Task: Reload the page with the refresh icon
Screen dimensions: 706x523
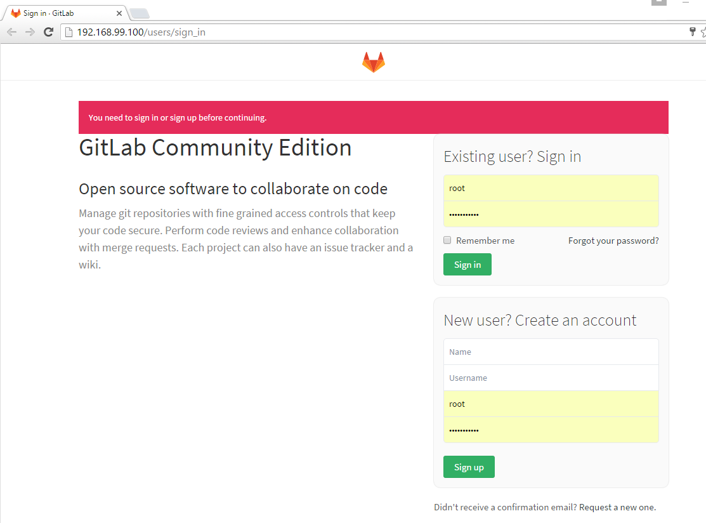Action: point(49,32)
